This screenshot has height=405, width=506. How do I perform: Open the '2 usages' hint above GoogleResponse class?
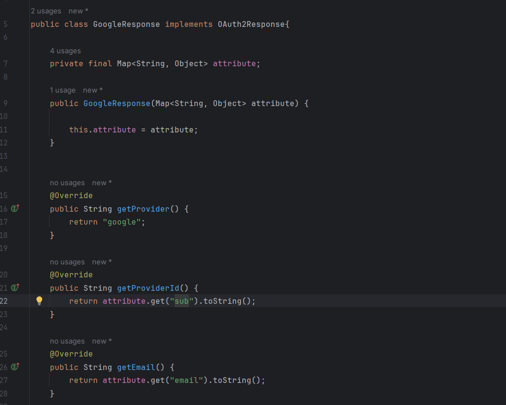click(x=46, y=11)
